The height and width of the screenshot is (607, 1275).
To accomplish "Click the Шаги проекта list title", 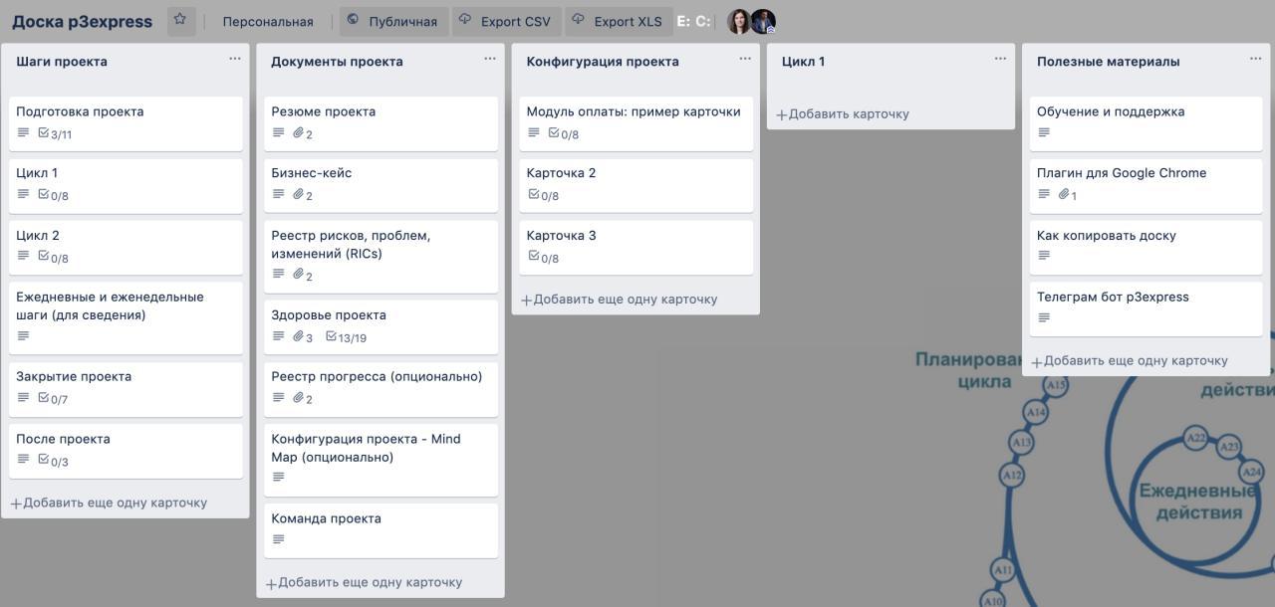I will point(62,61).
